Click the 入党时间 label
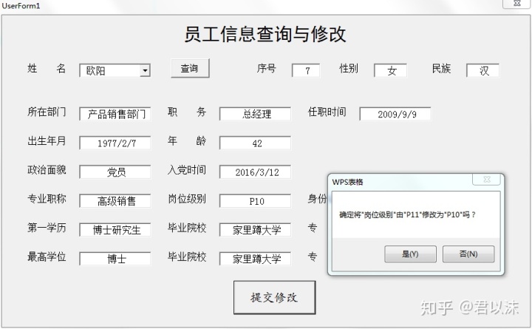 (187, 170)
